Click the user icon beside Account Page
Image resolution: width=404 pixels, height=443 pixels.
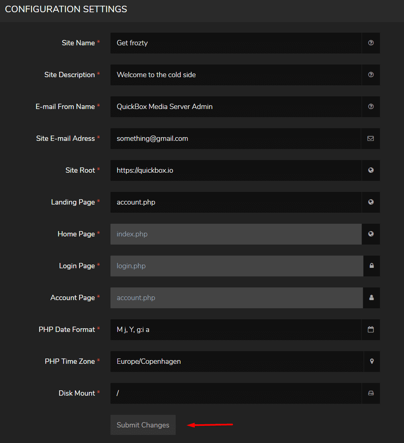tap(371, 298)
